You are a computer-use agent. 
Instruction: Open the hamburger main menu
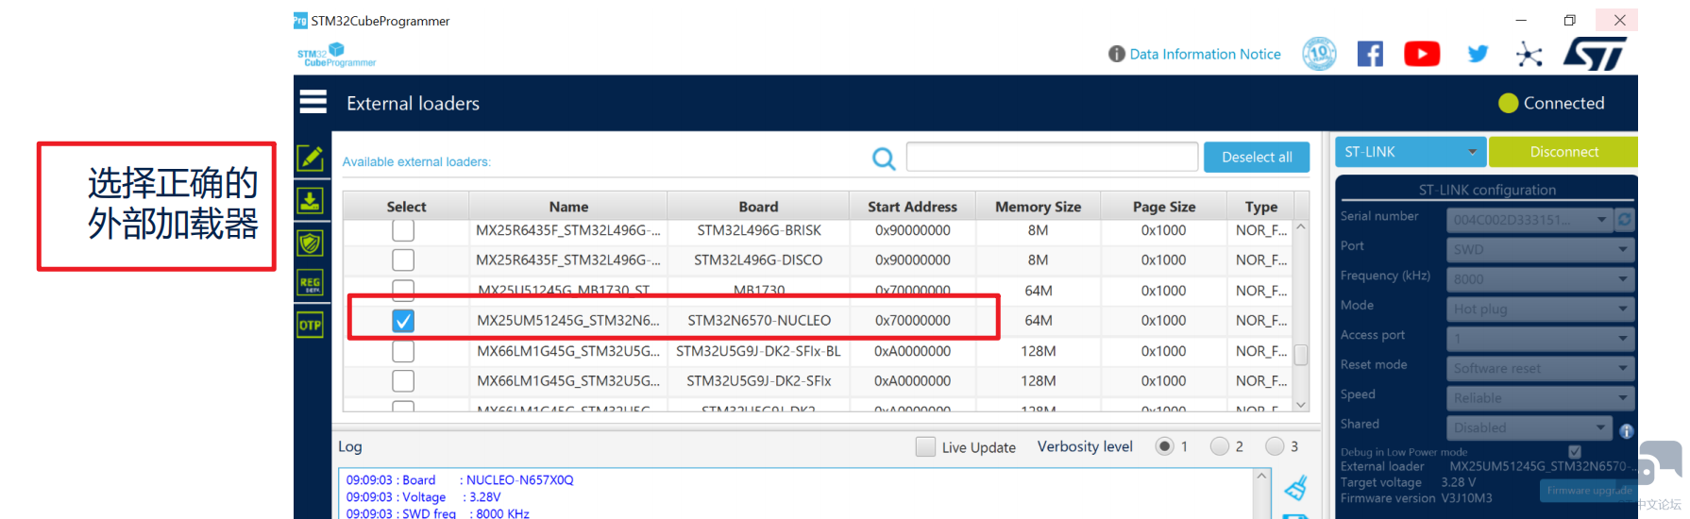point(313,102)
